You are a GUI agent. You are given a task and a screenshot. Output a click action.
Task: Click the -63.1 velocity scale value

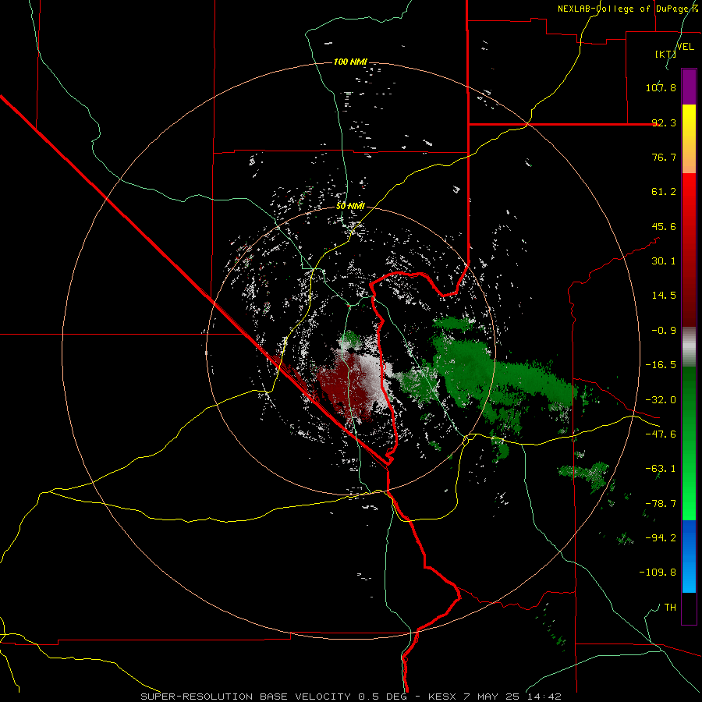pos(661,469)
